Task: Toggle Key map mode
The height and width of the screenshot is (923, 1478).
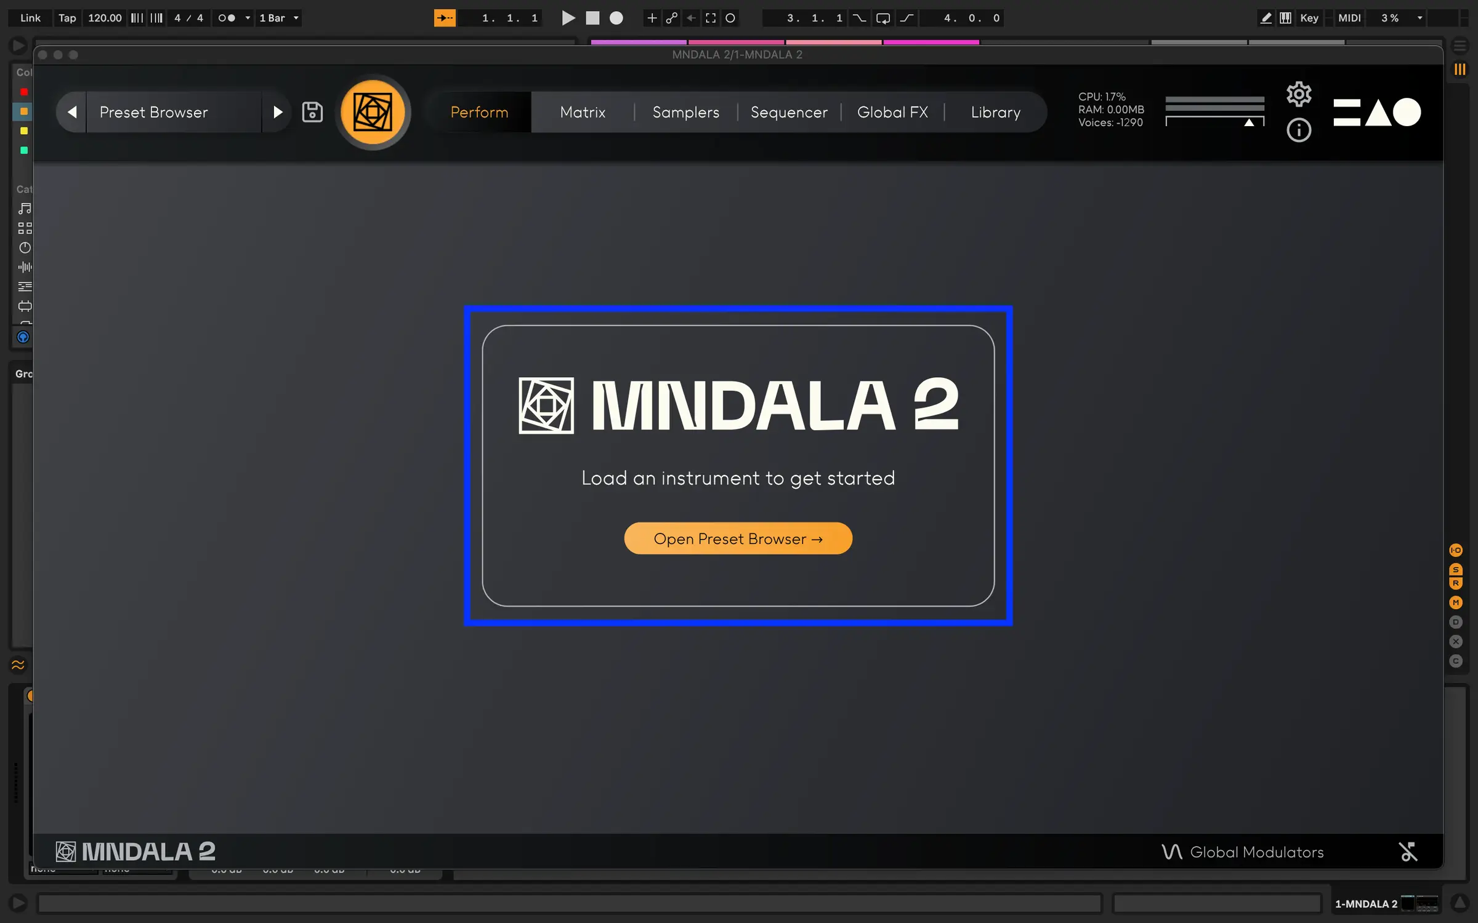Action: point(1309,18)
